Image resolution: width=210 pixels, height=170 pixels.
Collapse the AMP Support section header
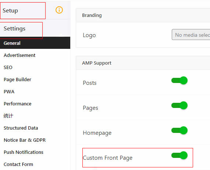coord(143,63)
